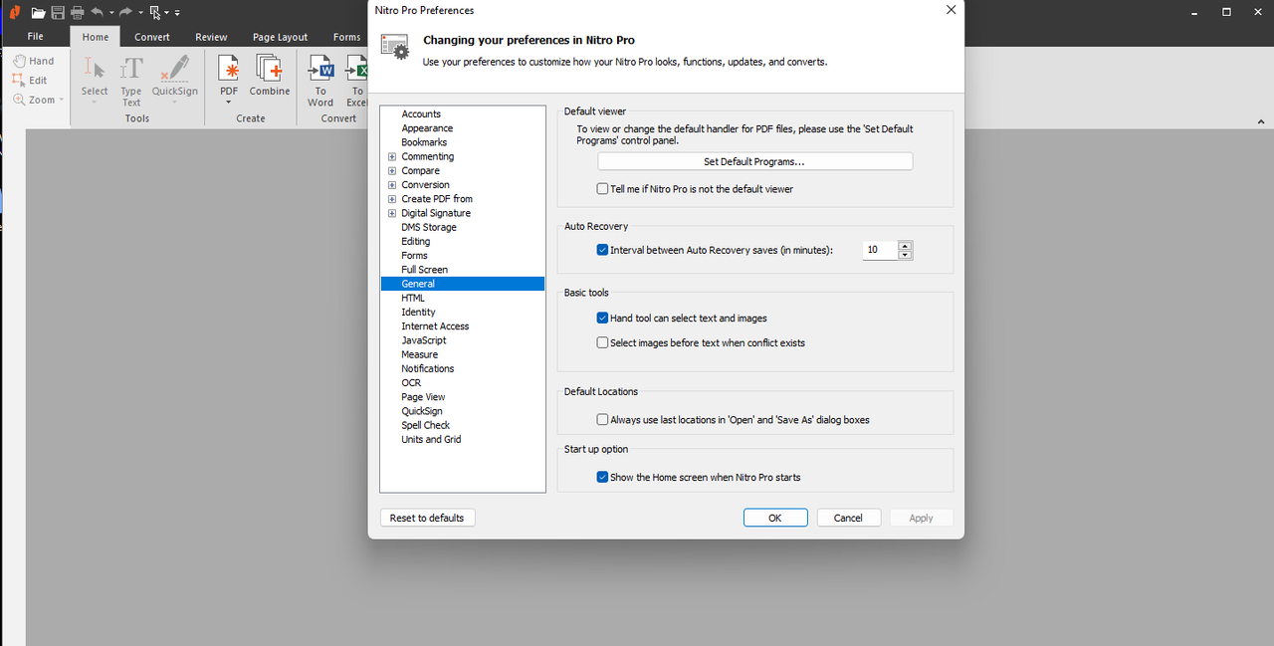Click the Undo arrow icon
The width and height of the screenshot is (1274, 646).
(97, 13)
